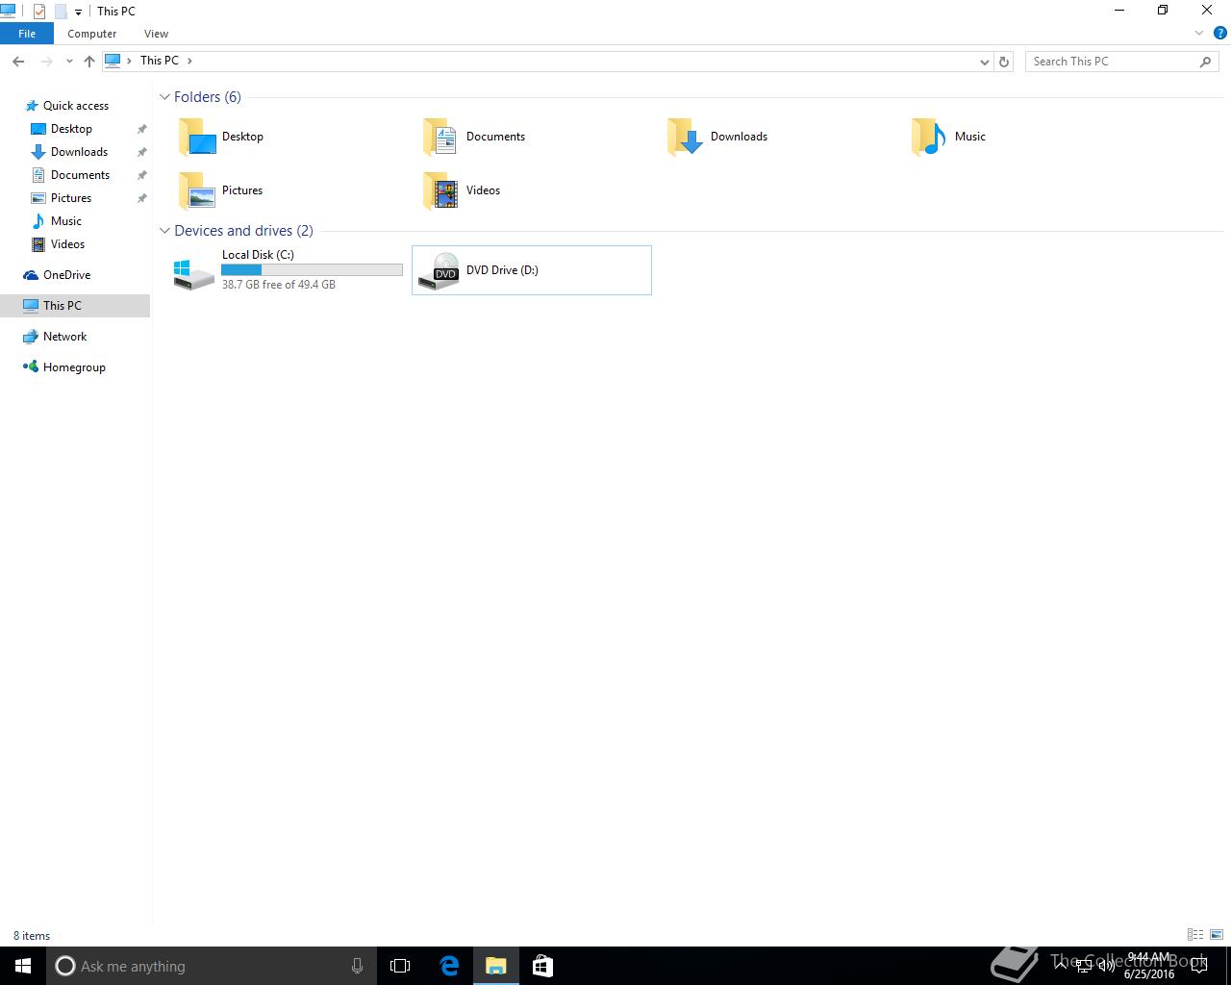Click Properties icon in Quick Access Toolbar

pos(39,12)
